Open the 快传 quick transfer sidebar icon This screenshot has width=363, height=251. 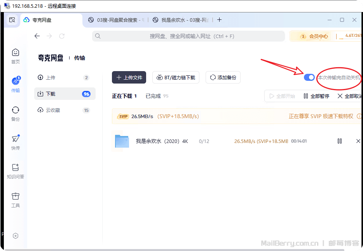coord(16,142)
